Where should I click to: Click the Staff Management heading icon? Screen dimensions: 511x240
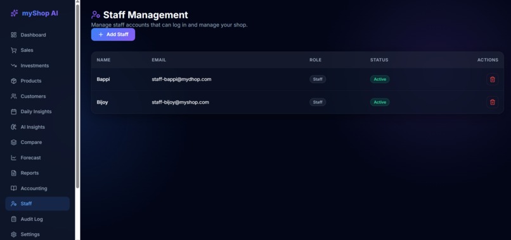(96, 15)
